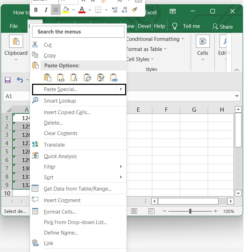Choose Pick From Drop-down List
The image size is (244, 252).
[78, 222]
